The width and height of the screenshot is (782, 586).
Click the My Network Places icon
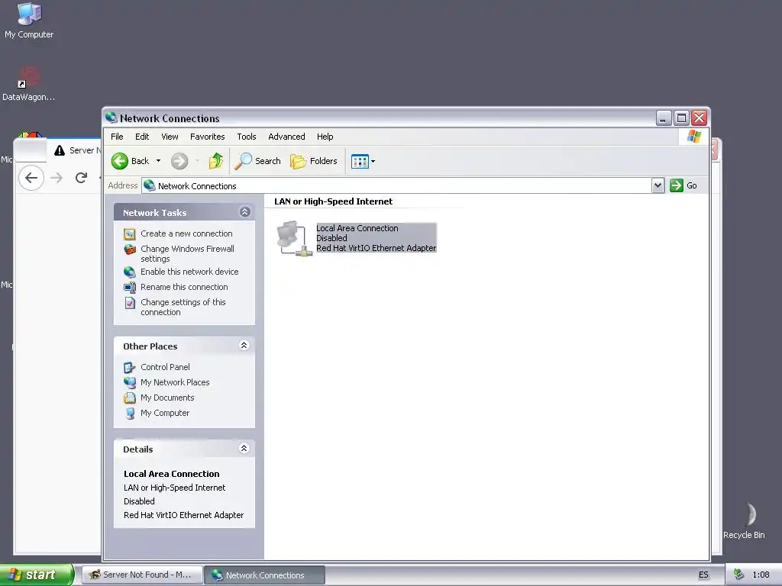[130, 383]
